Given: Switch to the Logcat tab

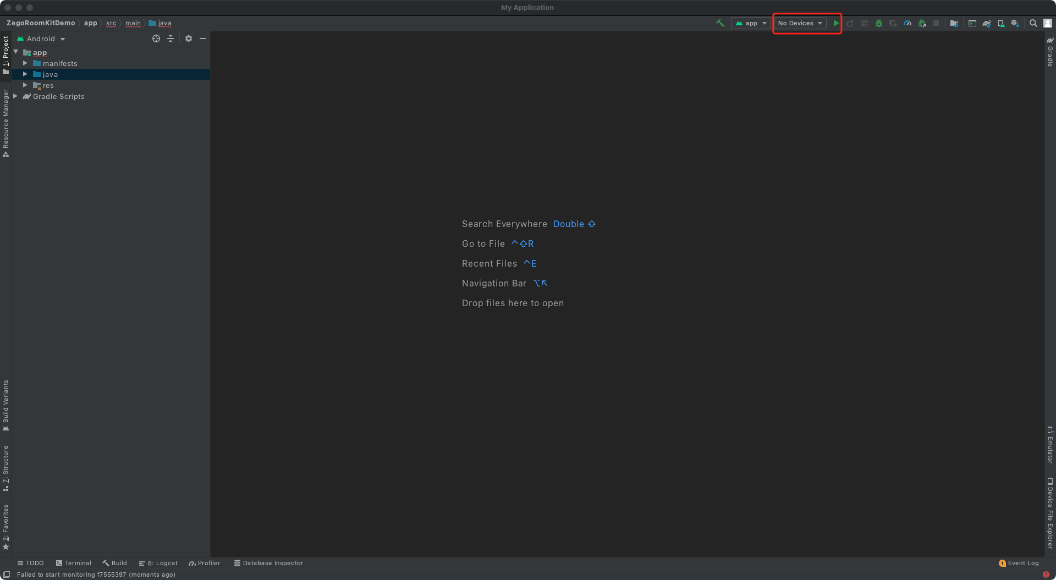Looking at the screenshot, I should coord(158,563).
